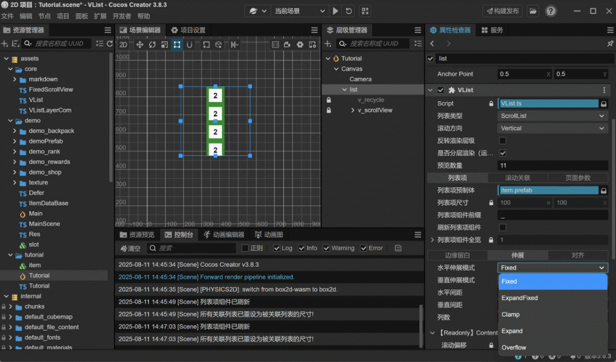Click the 构建发布 button
The image size is (616, 362).
[x=502, y=11]
